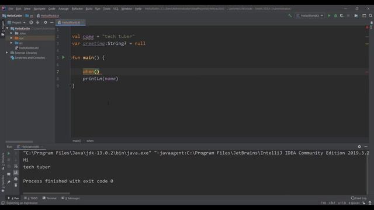
Task: Open HelloWorldKt run configuration dropdown
Action: (310, 16)
